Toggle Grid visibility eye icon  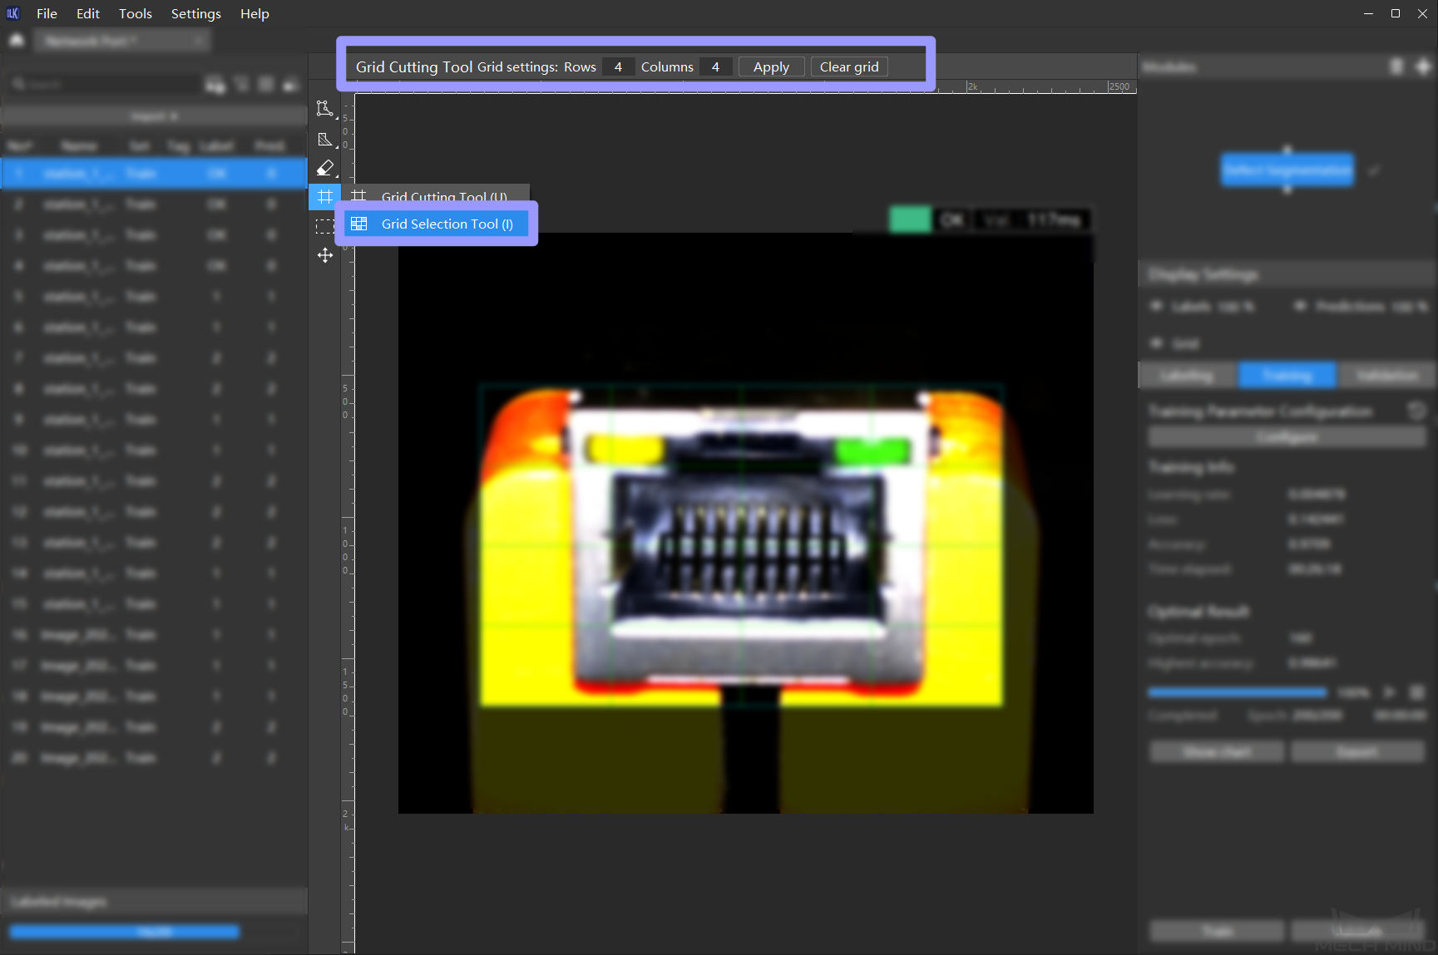tap(1156, 343)
